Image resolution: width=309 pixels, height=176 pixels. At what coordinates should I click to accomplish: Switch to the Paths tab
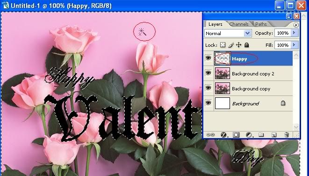[261, 24]
